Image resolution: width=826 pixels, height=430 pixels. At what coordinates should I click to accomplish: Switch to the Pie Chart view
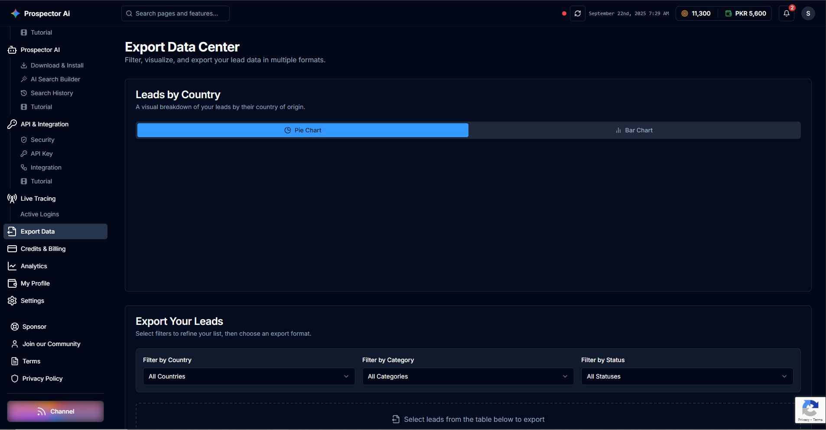click(302, 130)
